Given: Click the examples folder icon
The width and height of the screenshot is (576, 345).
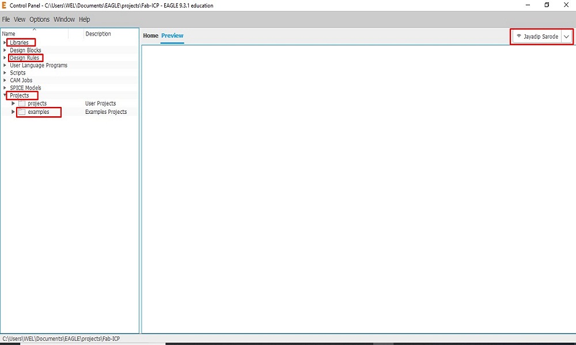Looking at the screenshot, I should point(22,112).
